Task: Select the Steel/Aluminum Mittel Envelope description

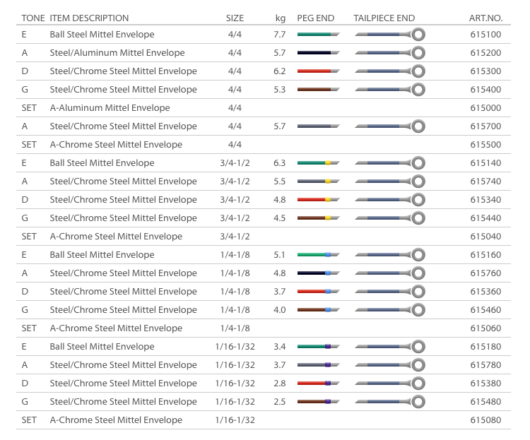Action: (x=117, y=53)
